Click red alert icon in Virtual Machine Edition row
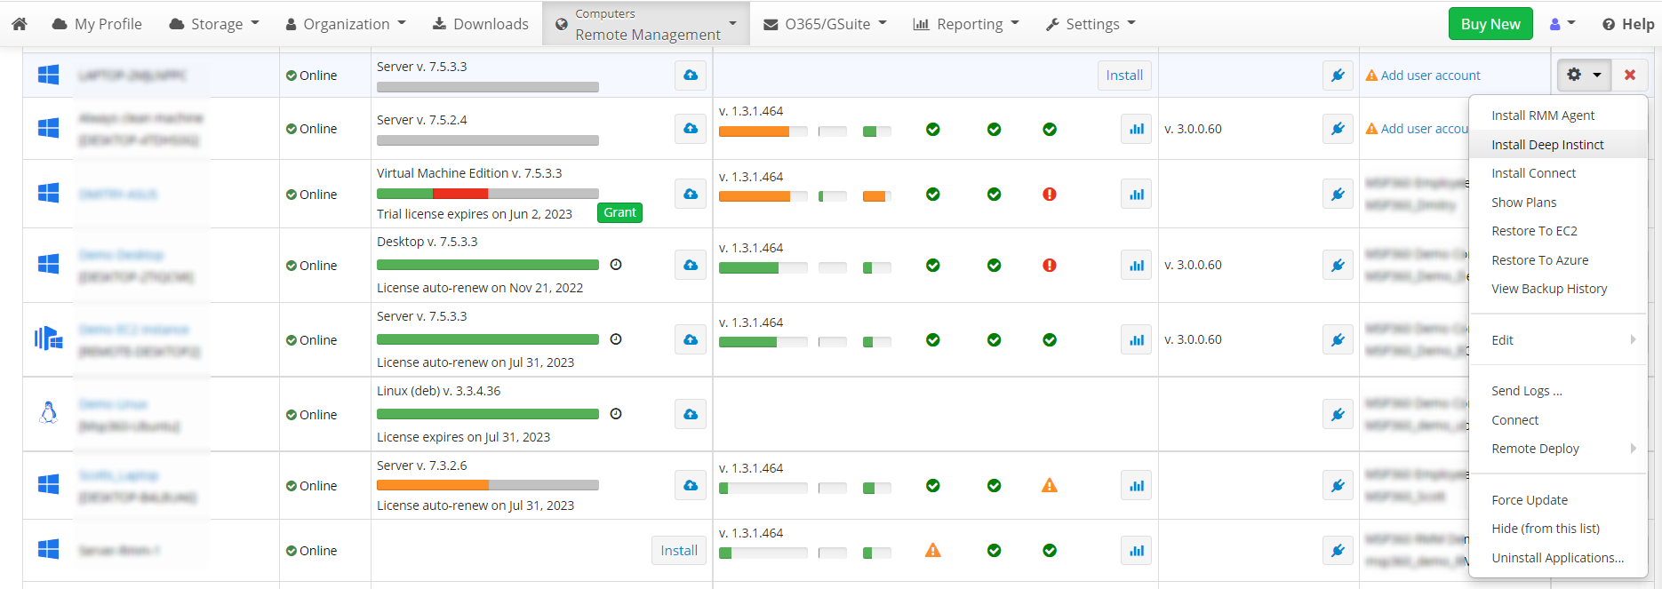The width and height of the screenshot is (1662, 589). [x=1050, y=194]
